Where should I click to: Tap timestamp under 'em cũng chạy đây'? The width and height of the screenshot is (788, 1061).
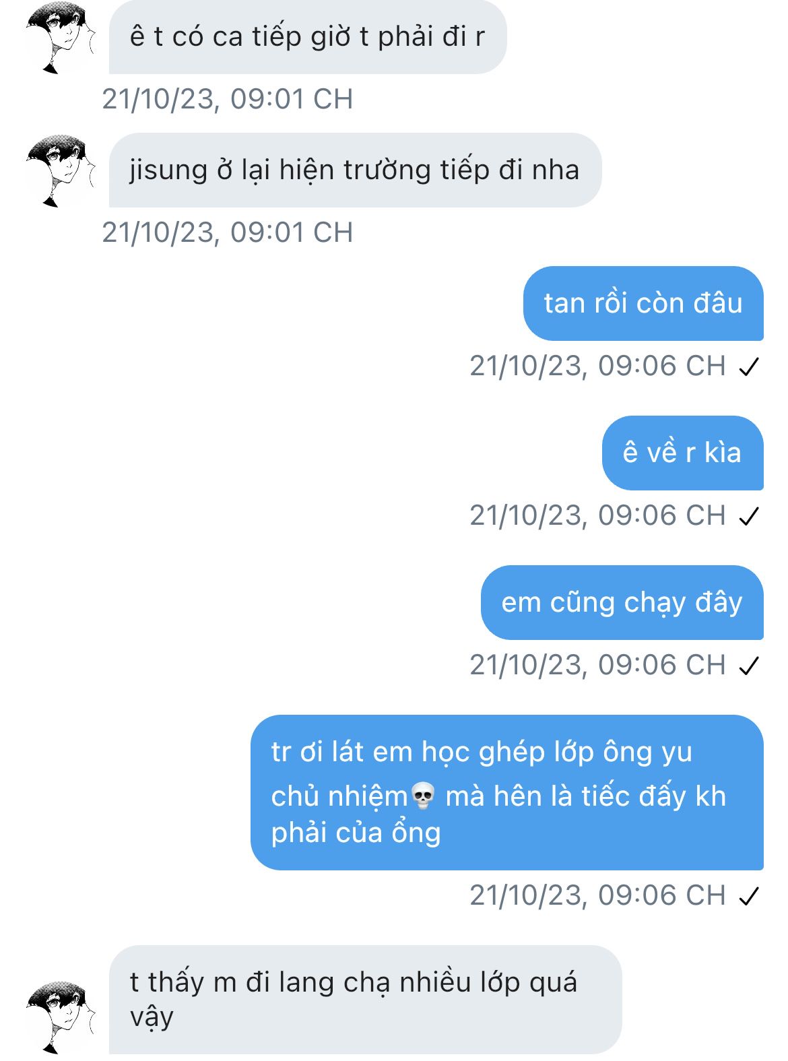click(x=597, y=665)
